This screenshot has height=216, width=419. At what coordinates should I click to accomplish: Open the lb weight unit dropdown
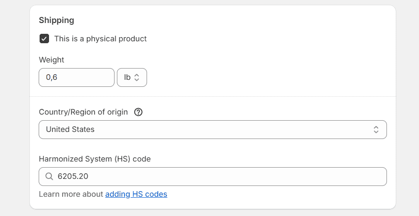(132, 77)
